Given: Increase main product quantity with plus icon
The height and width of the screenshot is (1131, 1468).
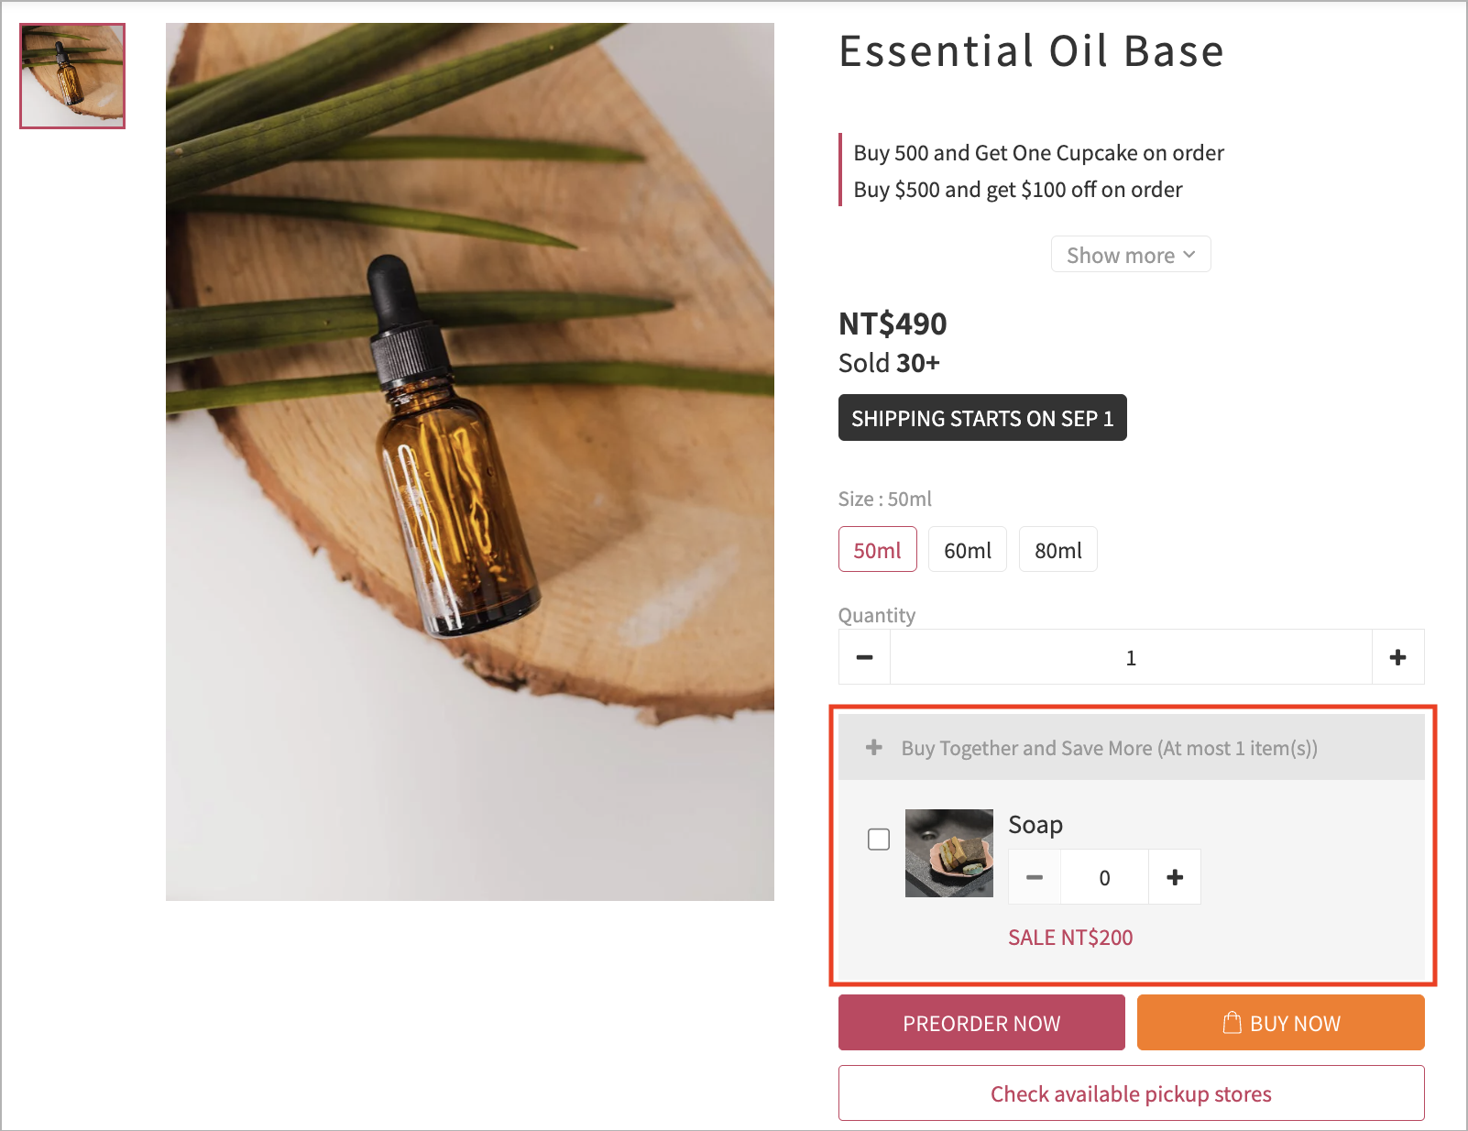Looking at the screenshot, I should (x=1397, y=657).
